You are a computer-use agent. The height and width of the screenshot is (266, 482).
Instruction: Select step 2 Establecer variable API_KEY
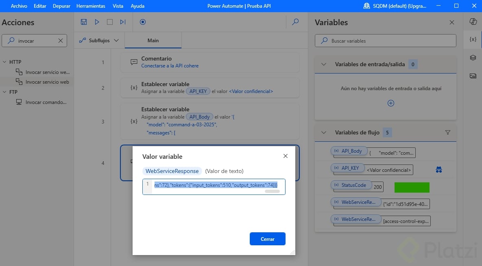209,88
